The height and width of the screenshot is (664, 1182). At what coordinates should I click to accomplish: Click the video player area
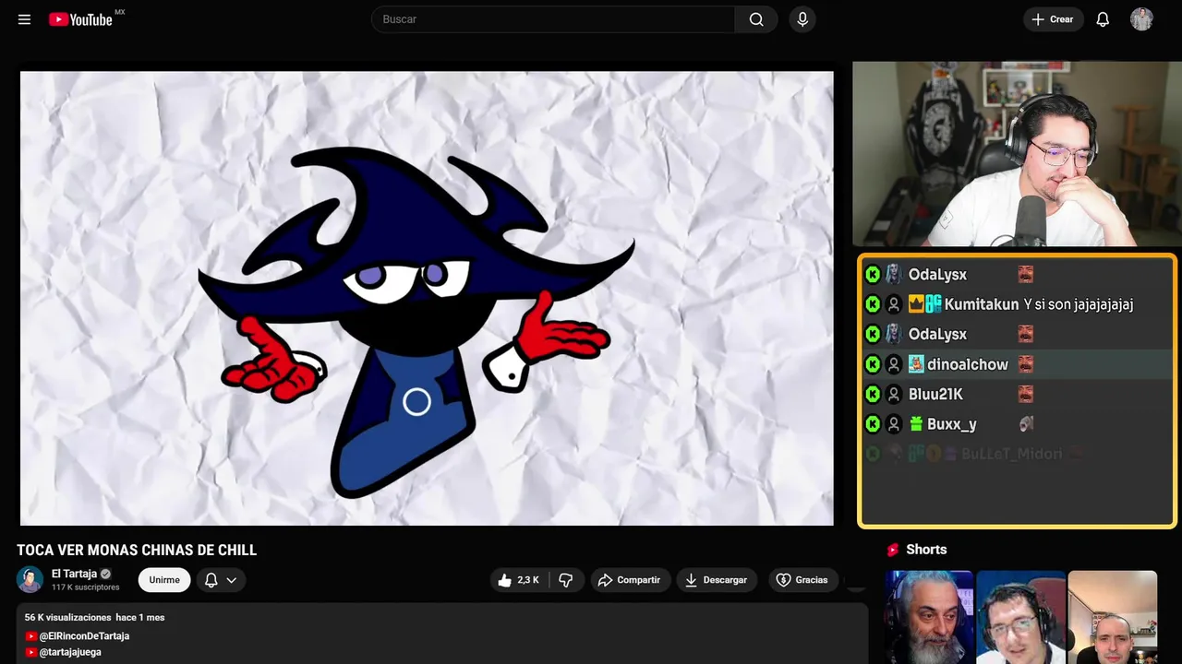(x=427, y=298)
